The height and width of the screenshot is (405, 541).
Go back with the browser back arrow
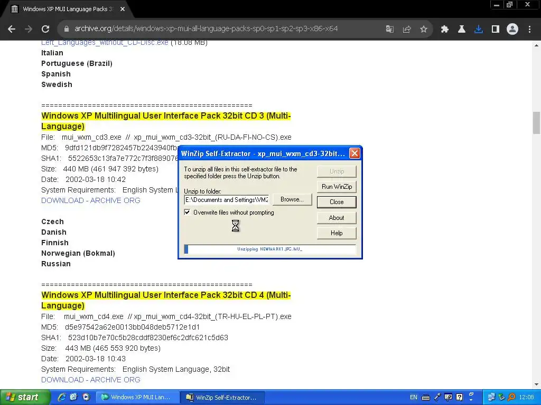pyautogui.click(x=12, y=29)
